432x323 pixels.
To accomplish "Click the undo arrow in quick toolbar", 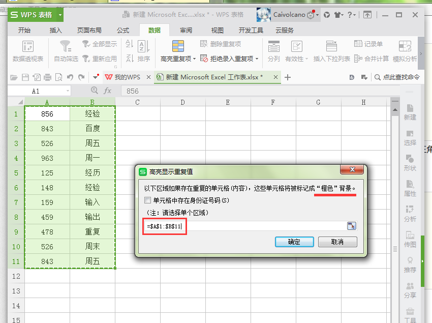I will (x=70, y=77).
